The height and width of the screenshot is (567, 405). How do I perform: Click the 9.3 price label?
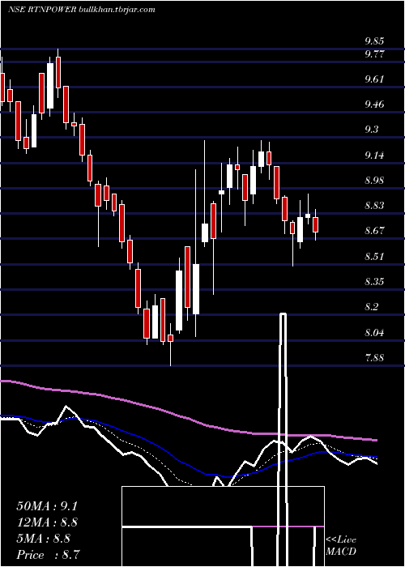pos(371,129)
